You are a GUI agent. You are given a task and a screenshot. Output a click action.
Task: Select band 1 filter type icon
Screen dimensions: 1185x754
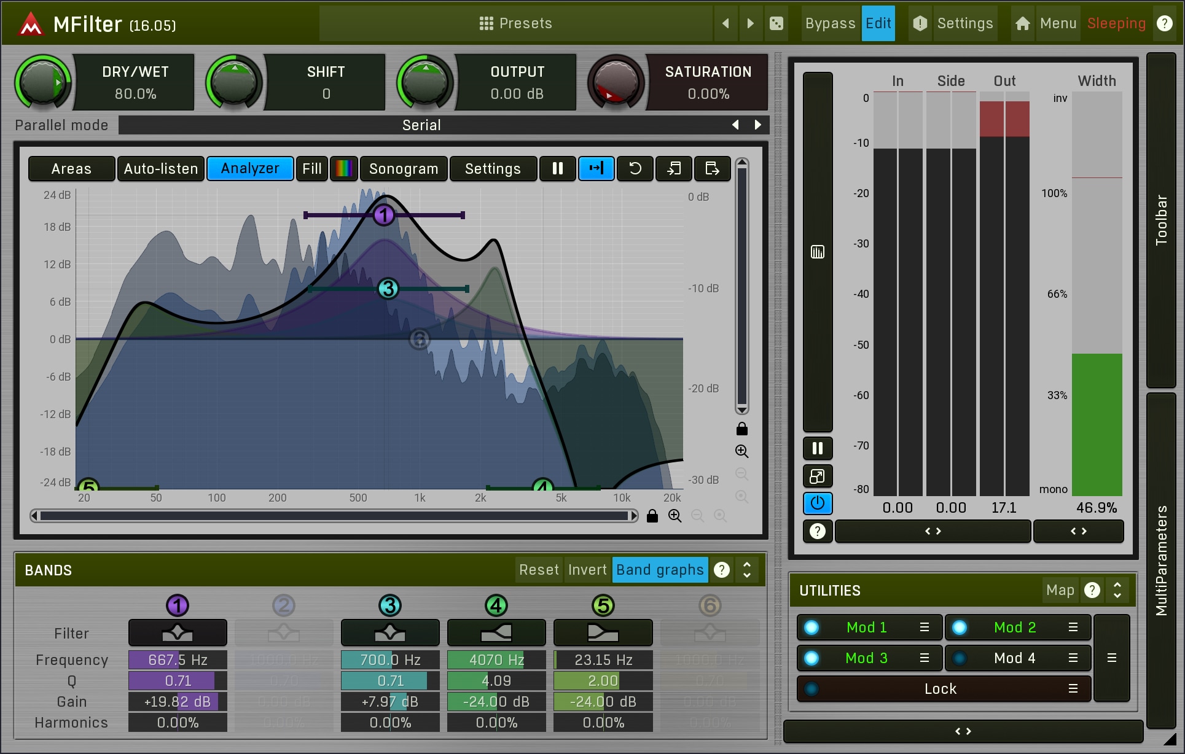click(178, 632)
